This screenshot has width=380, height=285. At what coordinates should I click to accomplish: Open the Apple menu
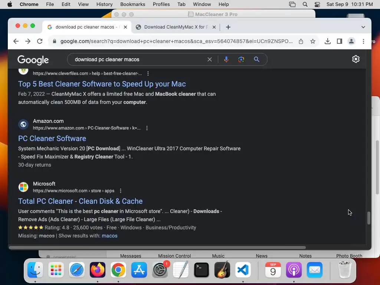tap(10, 4)
